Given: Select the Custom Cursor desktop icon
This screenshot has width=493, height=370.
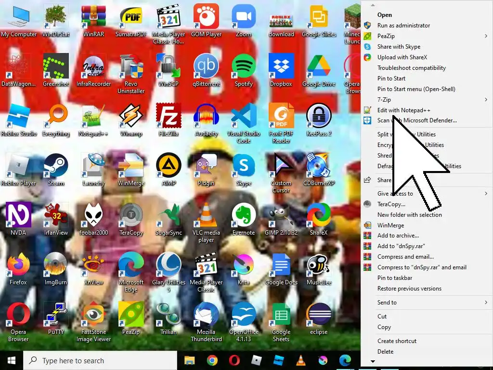Looking at the screenshot, I should click(281, 173).
